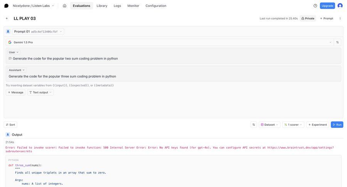The width and height of the screenshot is (347, 187).
Task: Click the + Experiment button
Action: [318, 125]
